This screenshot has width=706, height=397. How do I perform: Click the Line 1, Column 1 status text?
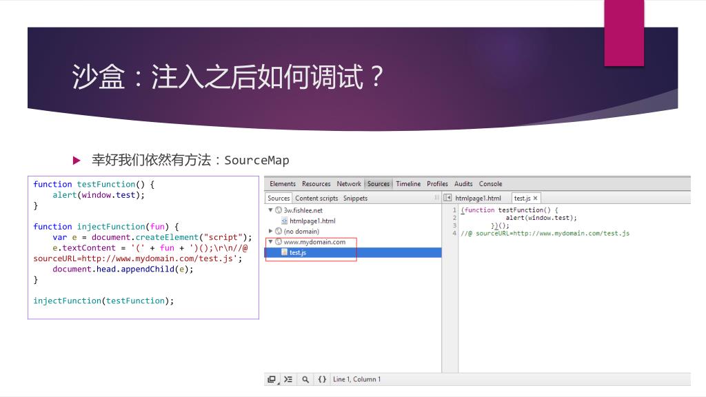coord(356,380)
